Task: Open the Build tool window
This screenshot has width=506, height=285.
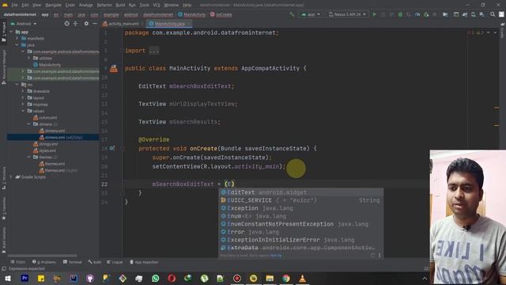Action: coord(95,262)
